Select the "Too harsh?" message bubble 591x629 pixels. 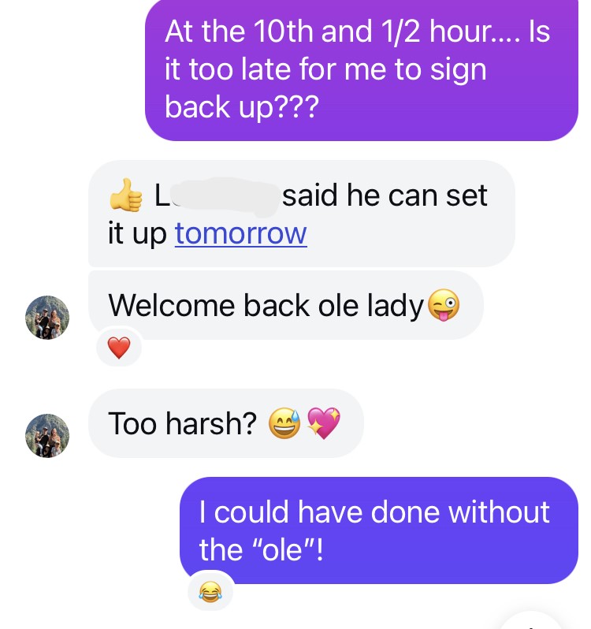[x=226, y=423]
